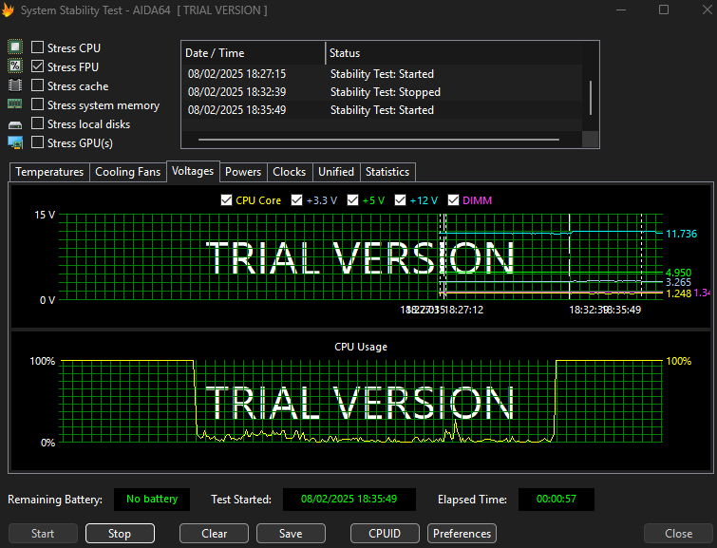This screenshot has width=717, height=548.
Task: Click the FPU percent icon beside Stress FPU
Action: click(15, 66)
